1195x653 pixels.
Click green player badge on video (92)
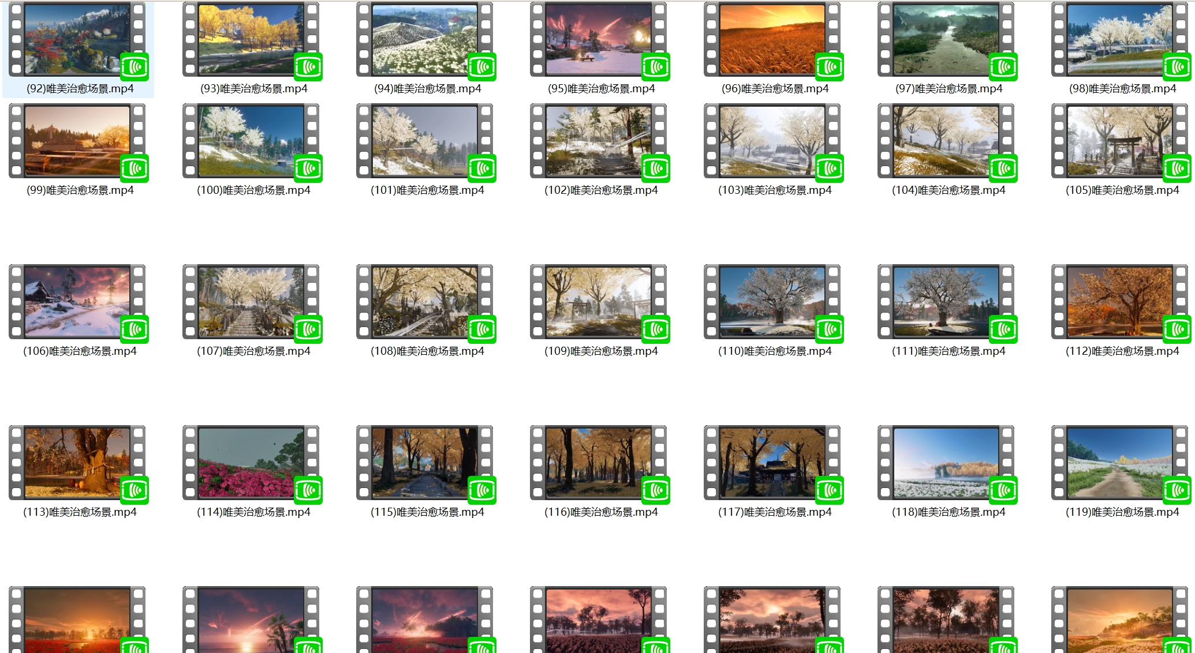(x=135, y=67)
